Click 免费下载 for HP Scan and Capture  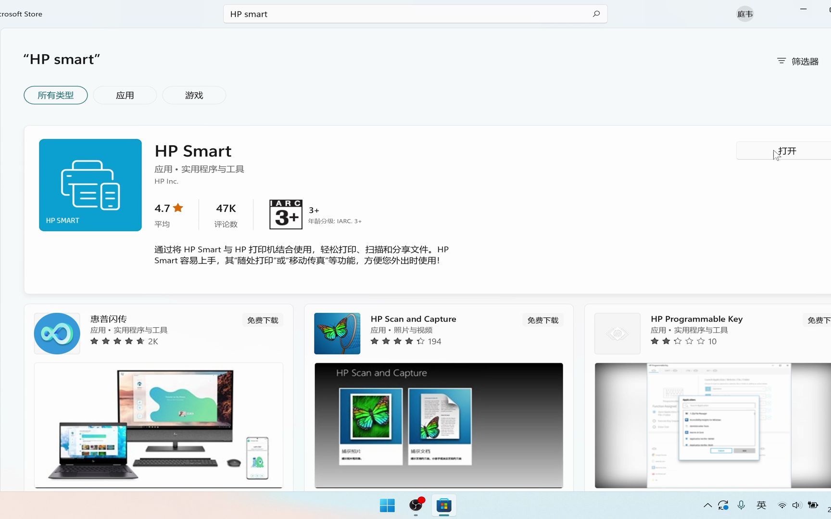click(x=542, y=320)
